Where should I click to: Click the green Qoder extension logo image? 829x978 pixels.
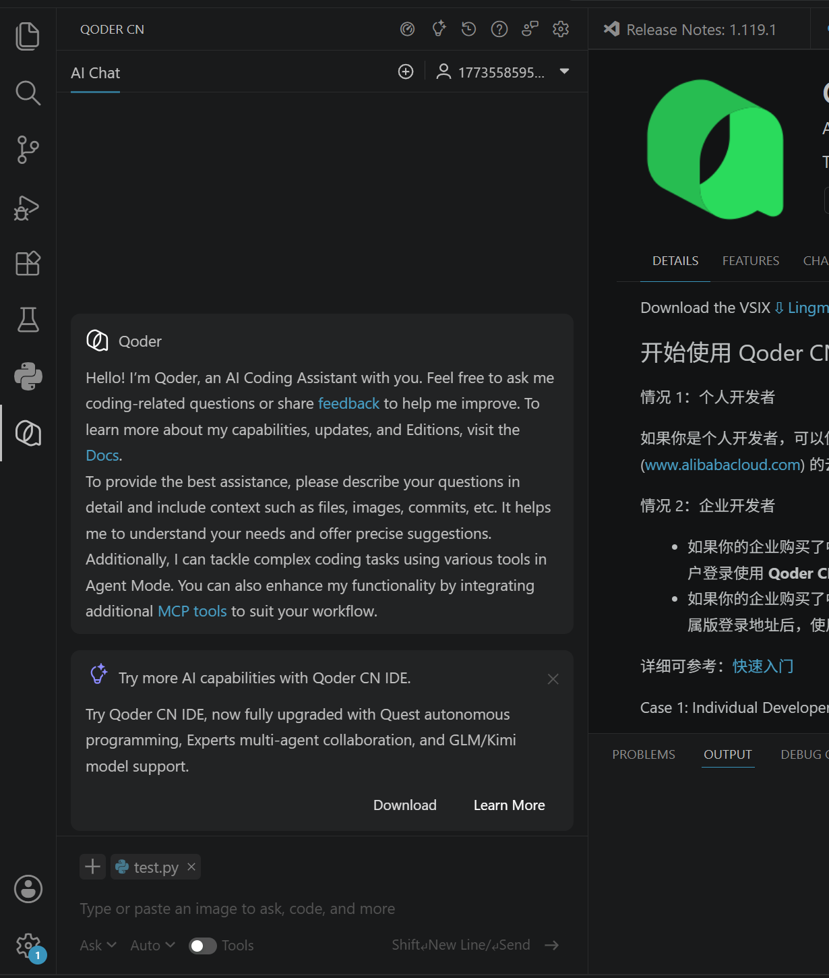pyautogui.click(x=715, y=150)
